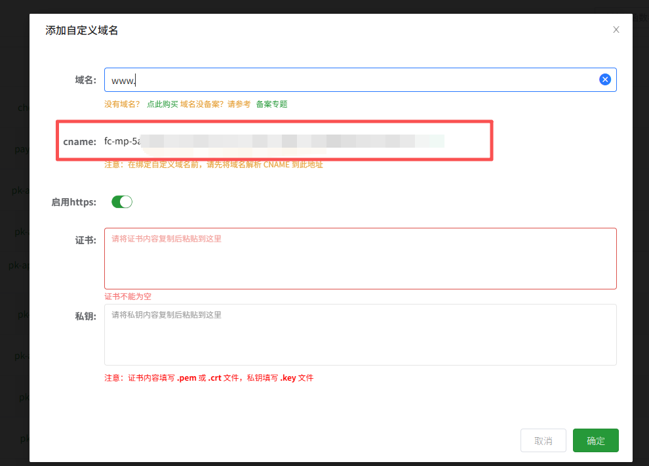This screenshot has height=466, width=649.
Task: Click the 域名: field label
Action: pyautogui.click(x=85, y=80)
